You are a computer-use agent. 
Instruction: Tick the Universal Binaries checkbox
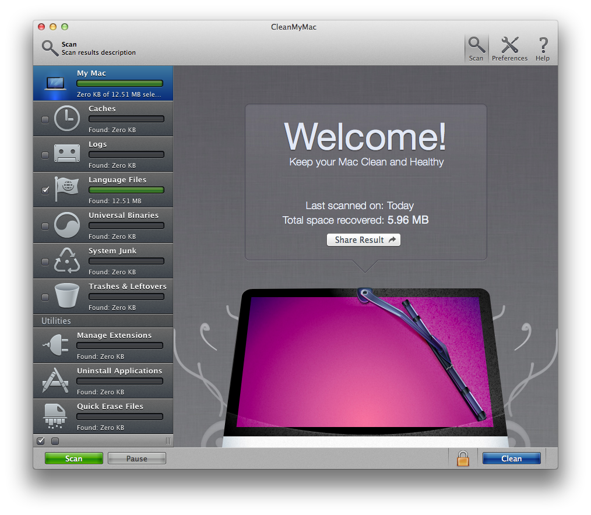point(45,226)
